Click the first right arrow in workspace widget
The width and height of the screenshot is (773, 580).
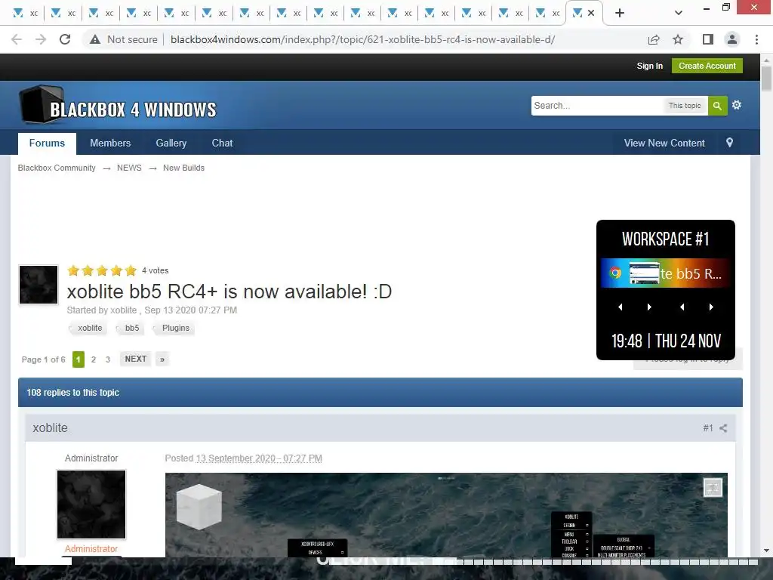(649, 307)
